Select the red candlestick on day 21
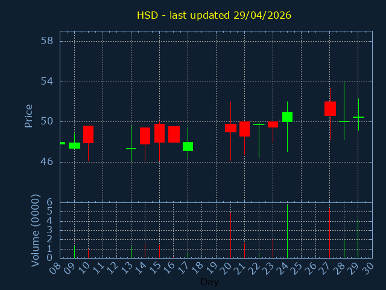The width and height of the screenshot is (386, 290). tap(244, 129)
